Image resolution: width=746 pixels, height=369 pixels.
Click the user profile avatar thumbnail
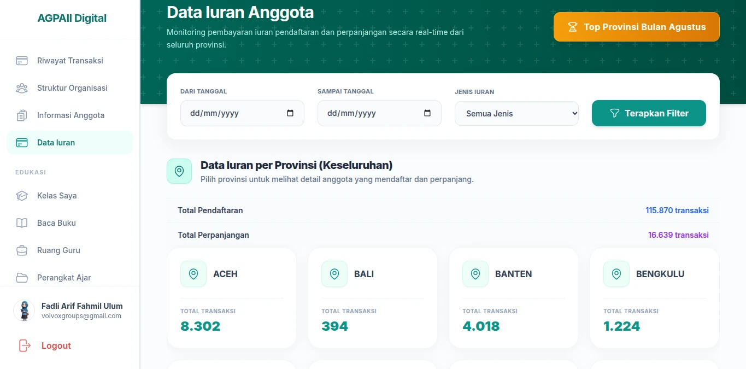(x=24, y=311)
